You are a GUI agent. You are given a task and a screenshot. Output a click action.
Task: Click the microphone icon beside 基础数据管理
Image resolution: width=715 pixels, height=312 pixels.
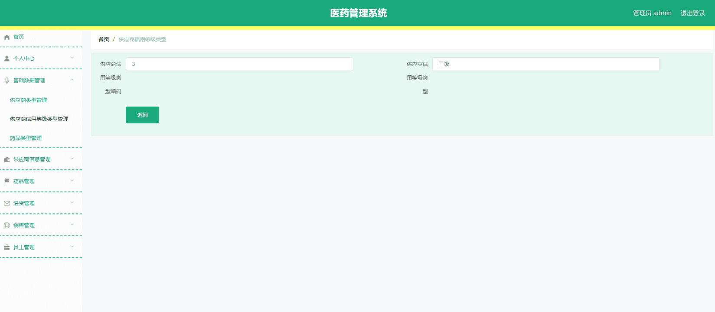point(7,81)
